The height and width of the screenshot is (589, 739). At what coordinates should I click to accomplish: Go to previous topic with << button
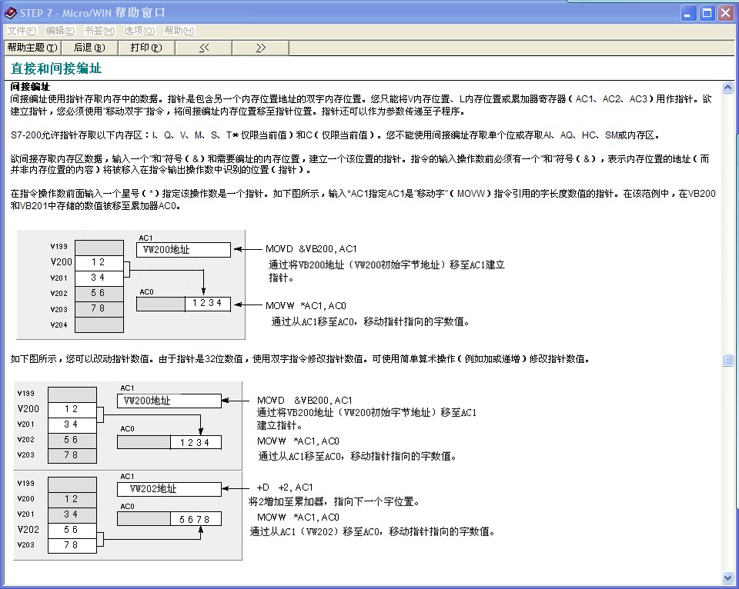point(204,48)
